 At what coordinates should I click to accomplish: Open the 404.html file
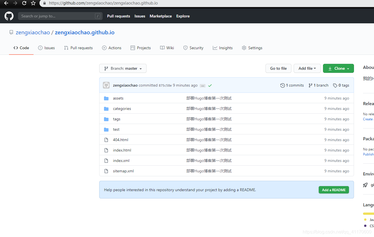pos(121,140)
